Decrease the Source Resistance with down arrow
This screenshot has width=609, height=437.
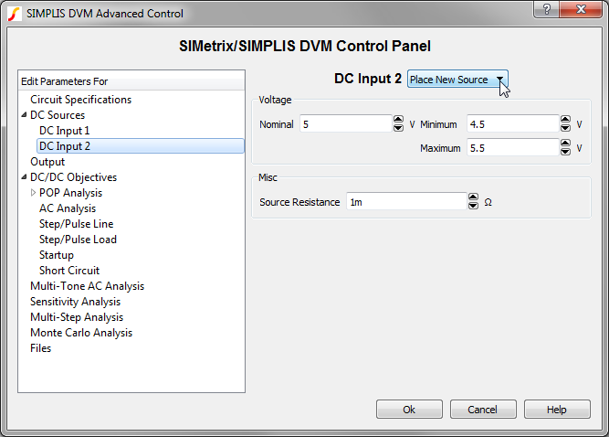473,206
